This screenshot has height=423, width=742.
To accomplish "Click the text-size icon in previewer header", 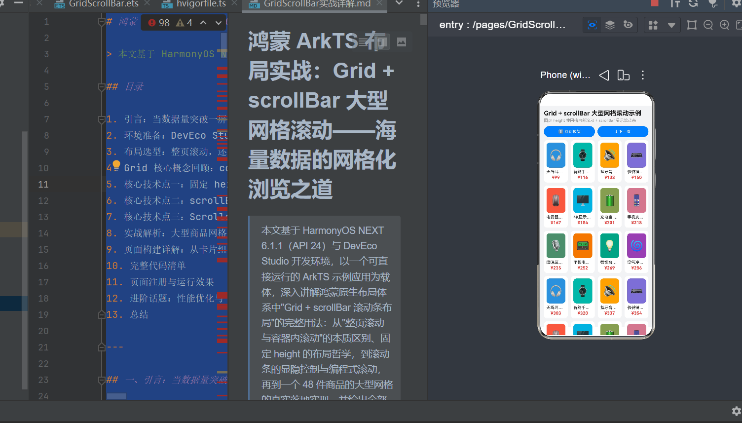I will tap(675, 3).
